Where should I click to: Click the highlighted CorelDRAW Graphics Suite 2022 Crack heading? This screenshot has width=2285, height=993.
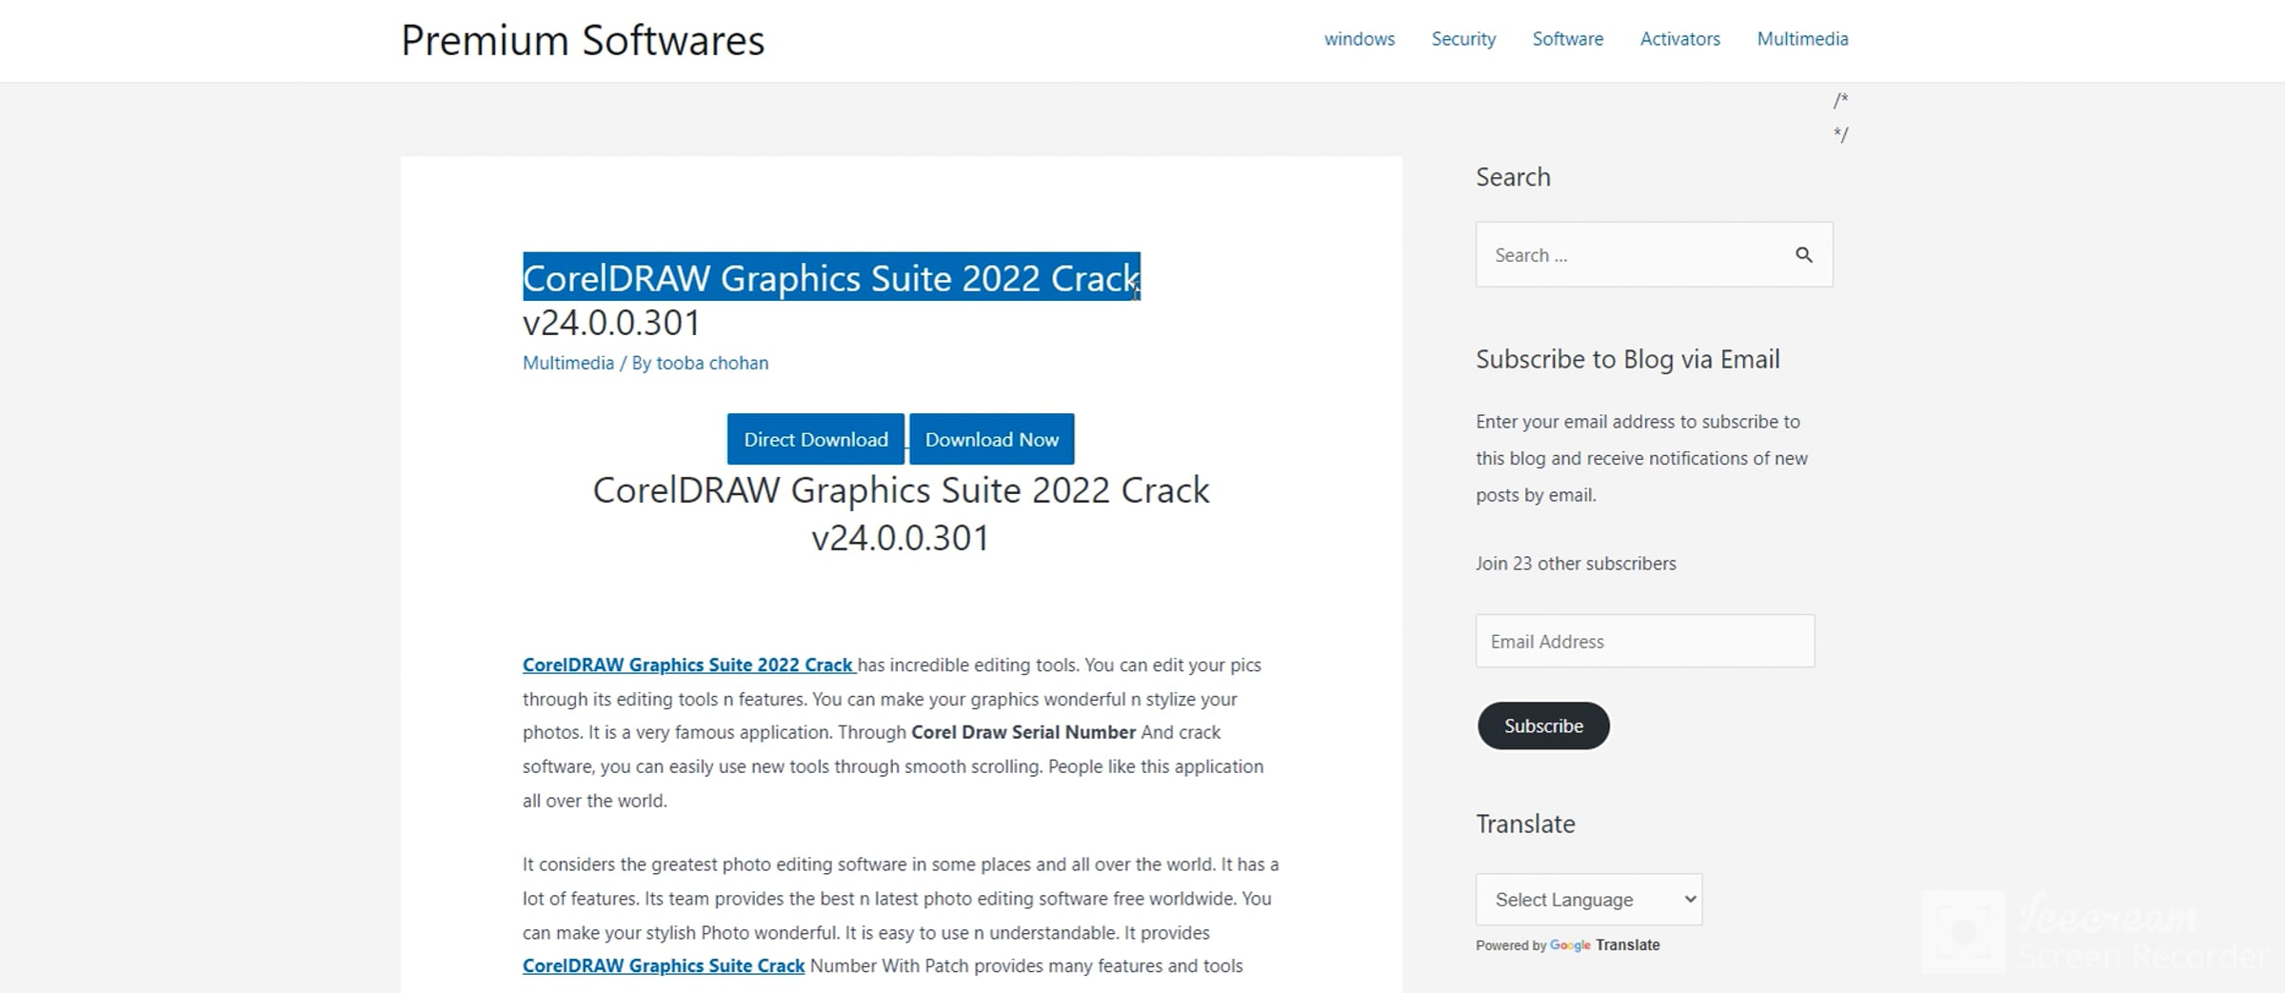point(831,277)
